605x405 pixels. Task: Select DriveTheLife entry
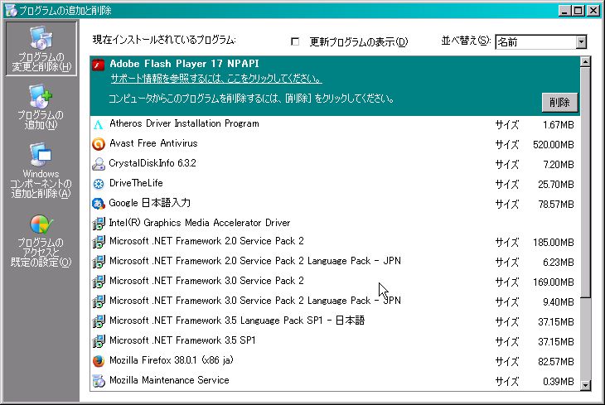[335, 184]
